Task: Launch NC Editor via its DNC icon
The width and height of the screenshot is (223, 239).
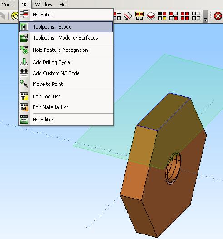Action: tap(24, 119)
